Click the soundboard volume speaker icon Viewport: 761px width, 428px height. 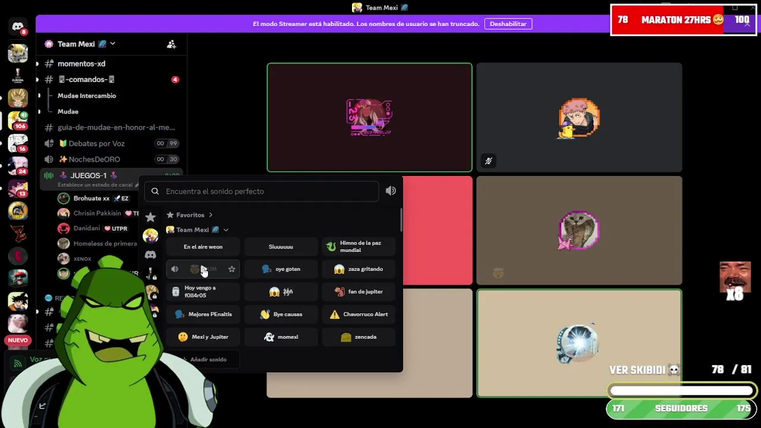(x=391, y=191)
